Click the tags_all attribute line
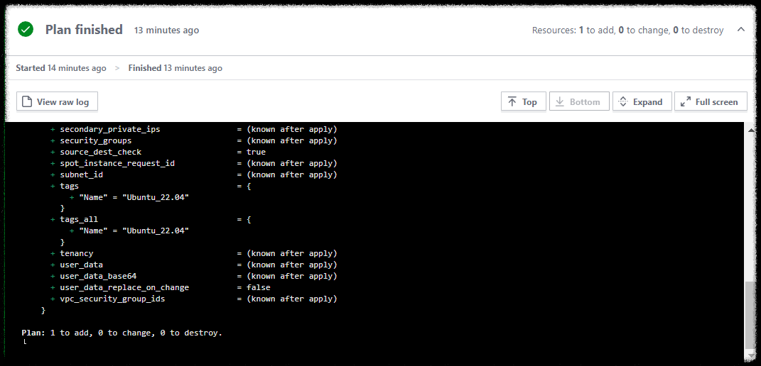Screen dimensions: 761x366 (x=151, y=219)
